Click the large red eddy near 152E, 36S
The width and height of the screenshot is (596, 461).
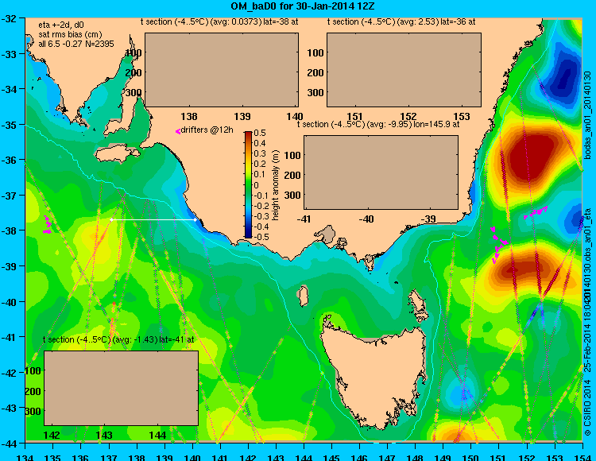pyautogui.click(x=532, y=156)
